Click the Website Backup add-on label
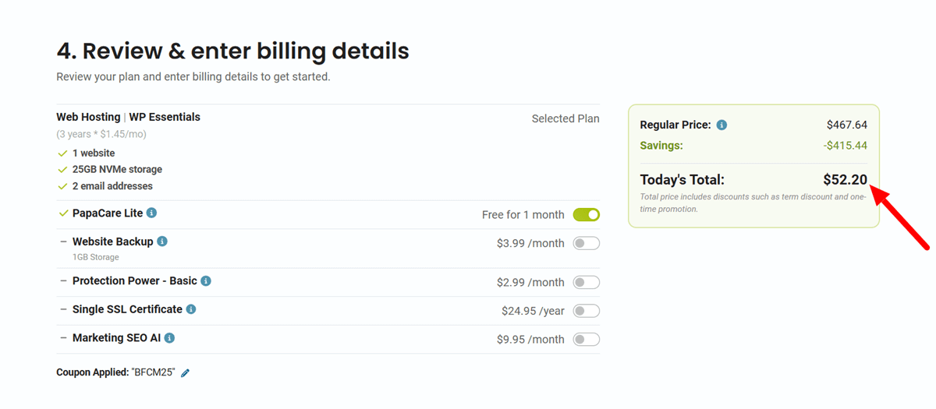 coord(112,242)
